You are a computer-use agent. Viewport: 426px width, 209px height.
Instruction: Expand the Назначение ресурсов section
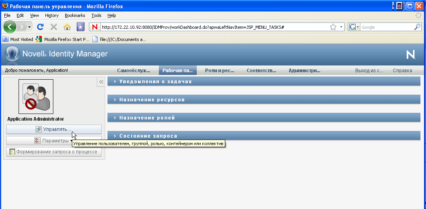click(x=264, y=99)
